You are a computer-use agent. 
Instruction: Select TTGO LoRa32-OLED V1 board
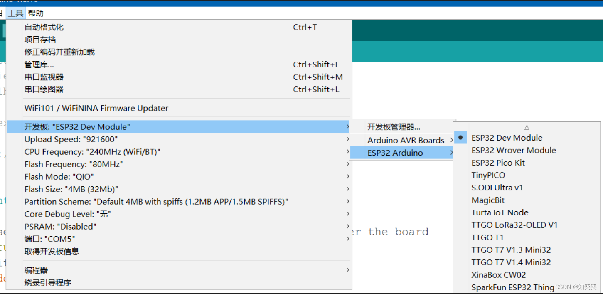tap(527, 225)
